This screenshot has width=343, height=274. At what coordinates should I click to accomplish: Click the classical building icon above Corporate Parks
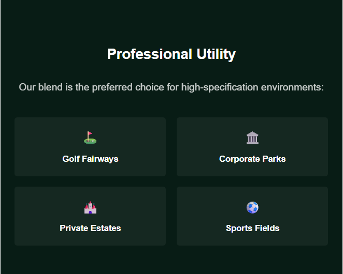(x=252, y=138)
